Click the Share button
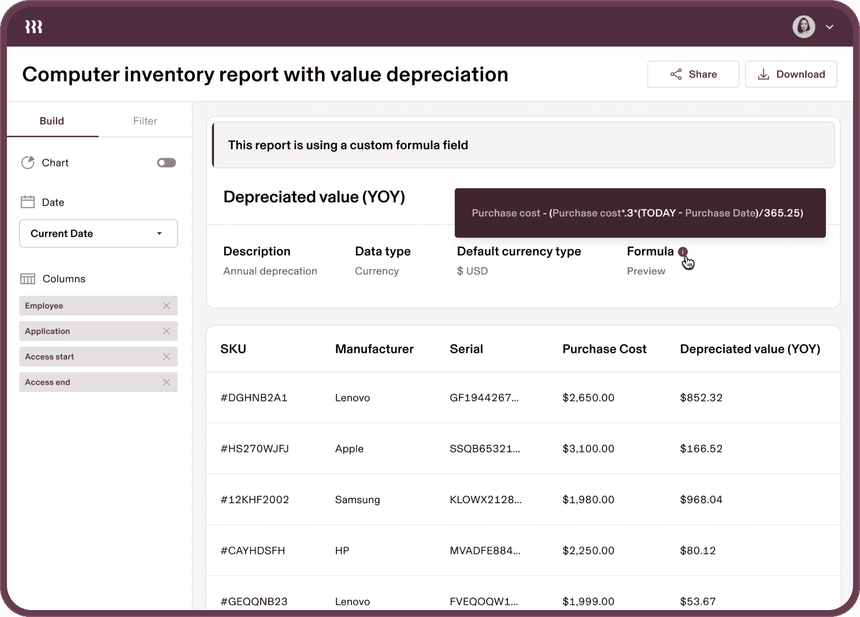This screenshot has width=860, height=617. pos(693,75)
